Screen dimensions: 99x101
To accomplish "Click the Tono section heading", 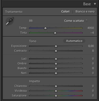I will pyautogui.click(x=33, y=41).
